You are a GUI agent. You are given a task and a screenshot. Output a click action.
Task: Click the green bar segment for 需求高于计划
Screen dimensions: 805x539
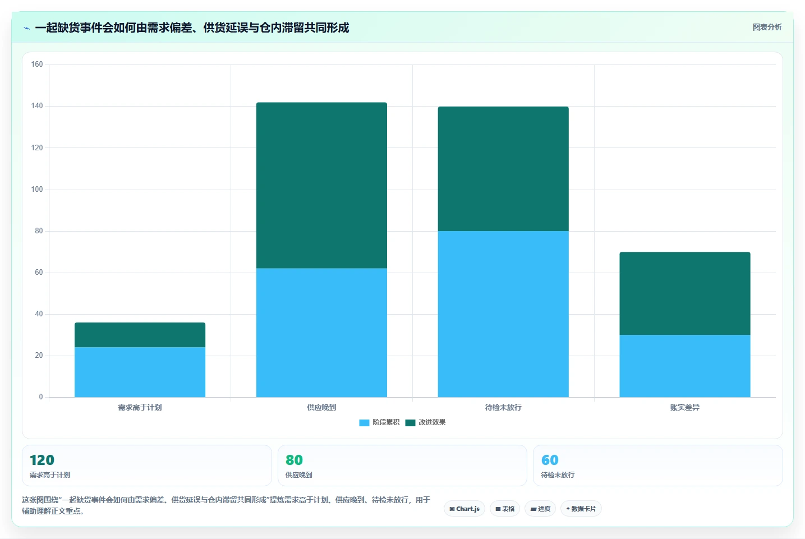(x=140, y=335)
